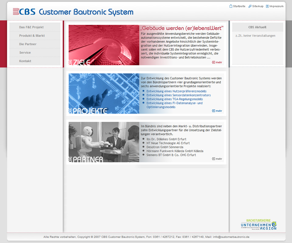Click the arrow icon beside gray mehr
This screenshot has height=243, width=292.
pos(214,159)
